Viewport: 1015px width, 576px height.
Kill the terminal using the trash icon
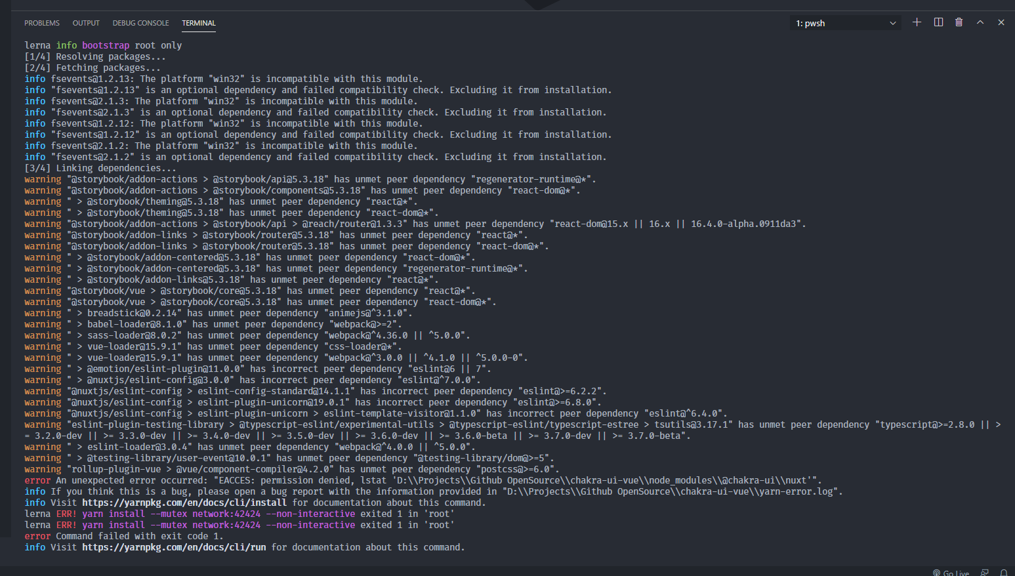click(x=959, y=22)
